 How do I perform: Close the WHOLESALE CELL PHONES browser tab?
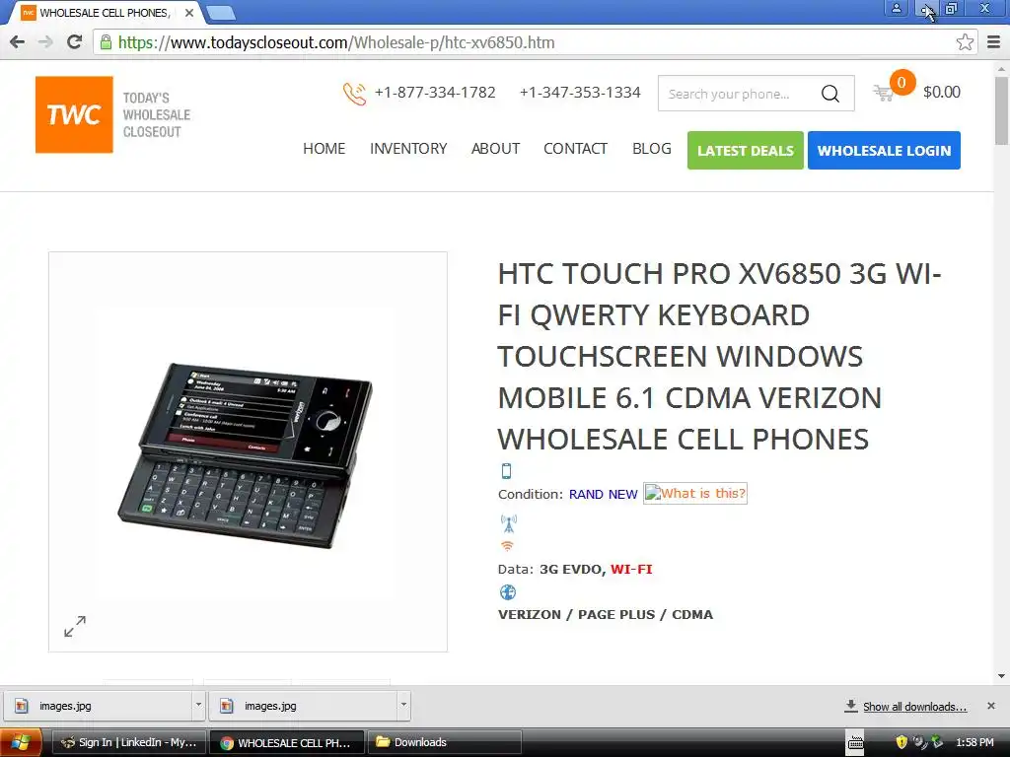coord(189,13)
